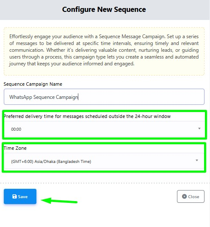Place cursor in WhatsApp Sequence Campaign text
Image resolution: width=210 pixels, height=227 pixels.
point(44,97)
